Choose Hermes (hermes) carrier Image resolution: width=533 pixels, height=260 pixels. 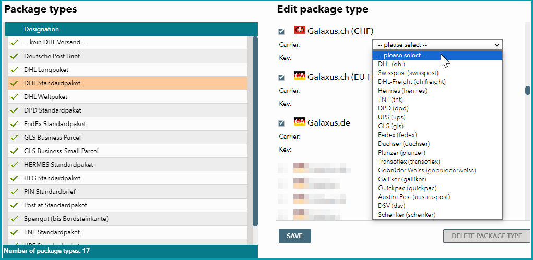(437, 91)
